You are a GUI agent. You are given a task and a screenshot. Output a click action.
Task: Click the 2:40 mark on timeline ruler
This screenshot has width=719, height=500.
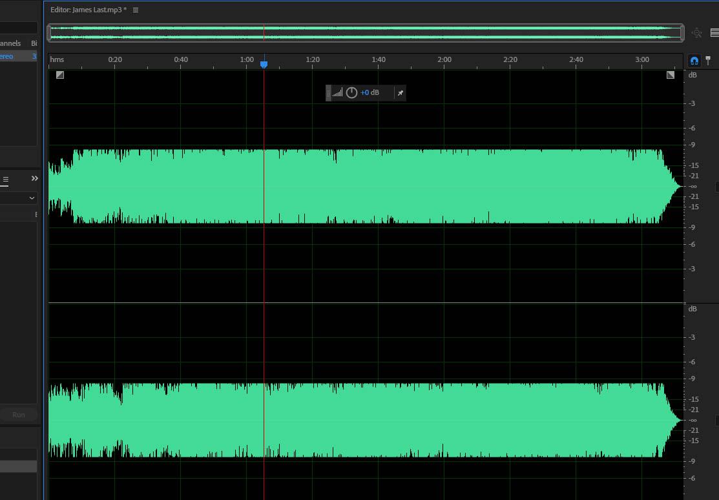[x=576, y=59]
